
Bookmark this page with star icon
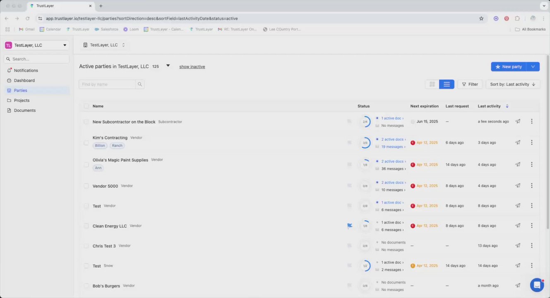(x=481, y=18)
